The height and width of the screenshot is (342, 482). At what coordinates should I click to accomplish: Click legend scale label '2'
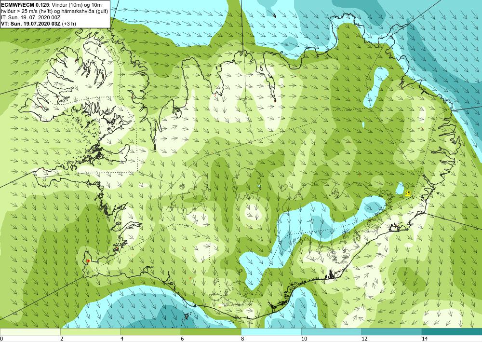(x=62, y=339)
